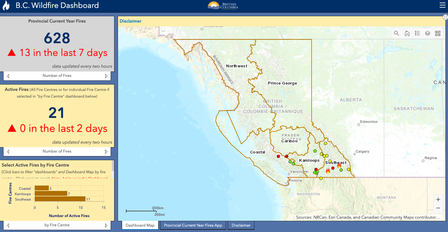Screen dimensions: 448x232
Task: Filter by the Coastal bar in chart
Action: coord(41,188)
